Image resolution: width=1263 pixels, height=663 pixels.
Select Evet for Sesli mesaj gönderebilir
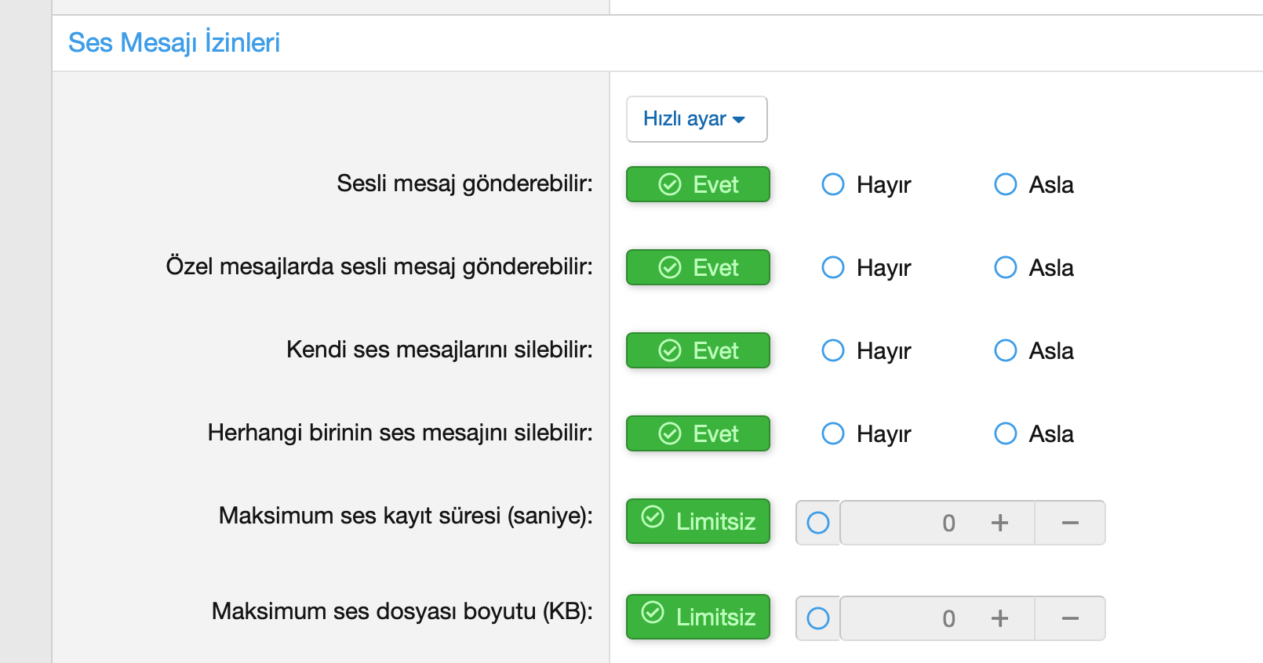[x=698, y=184]
